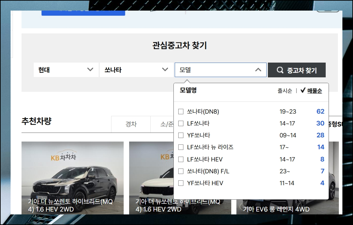Sort models by 출시순
Viewport: 353px width, 225px height.
(285, 91)
